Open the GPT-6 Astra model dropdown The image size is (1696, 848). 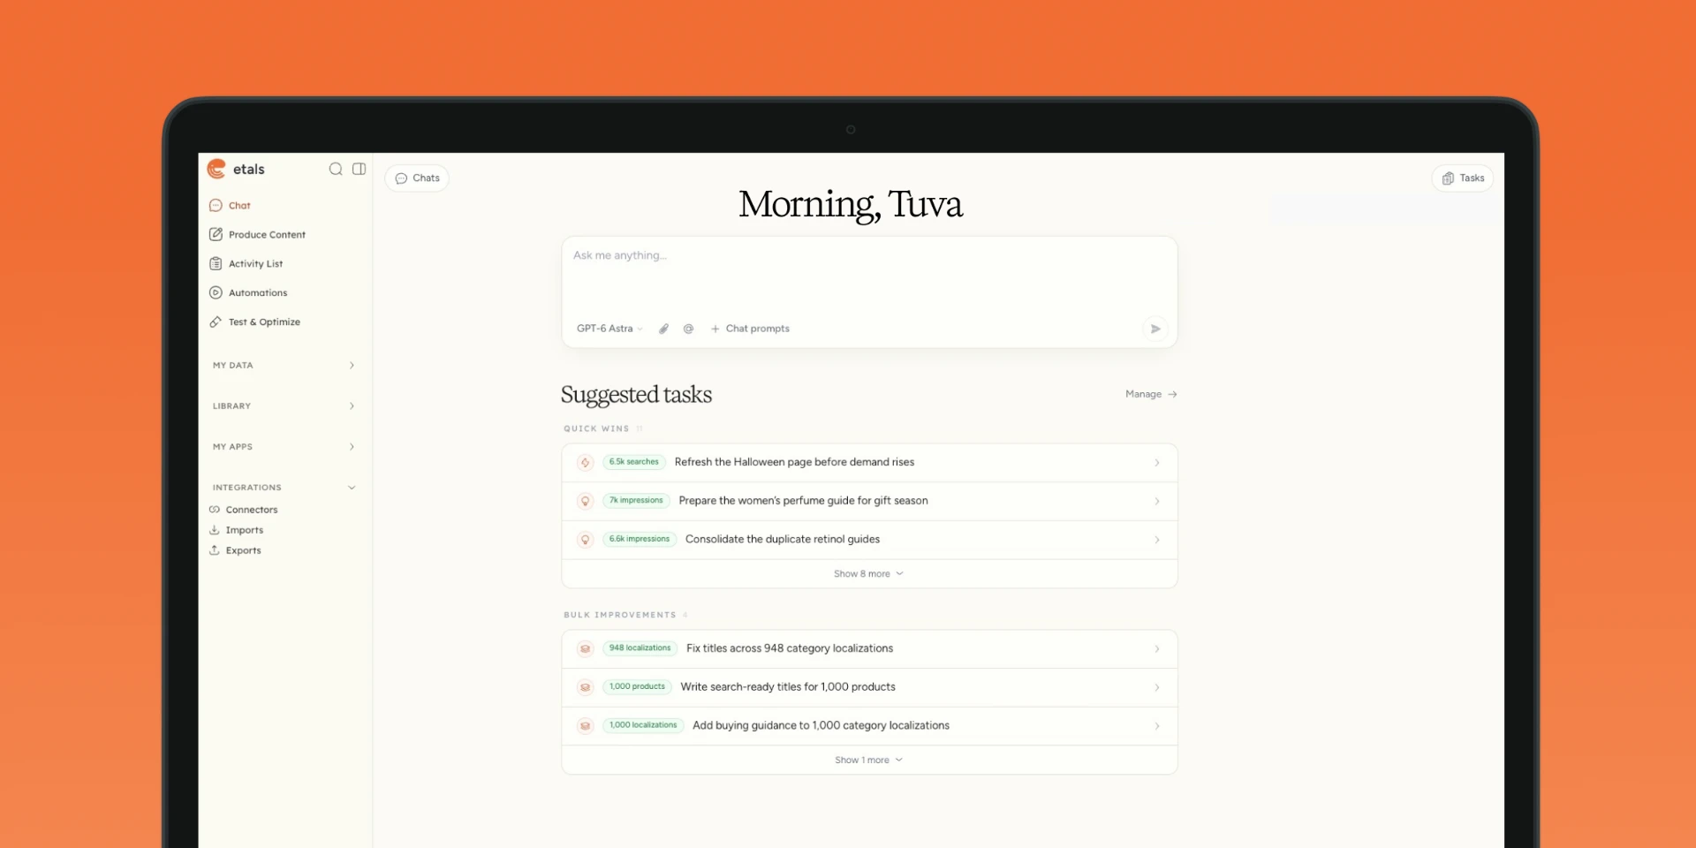coord(609,329)
